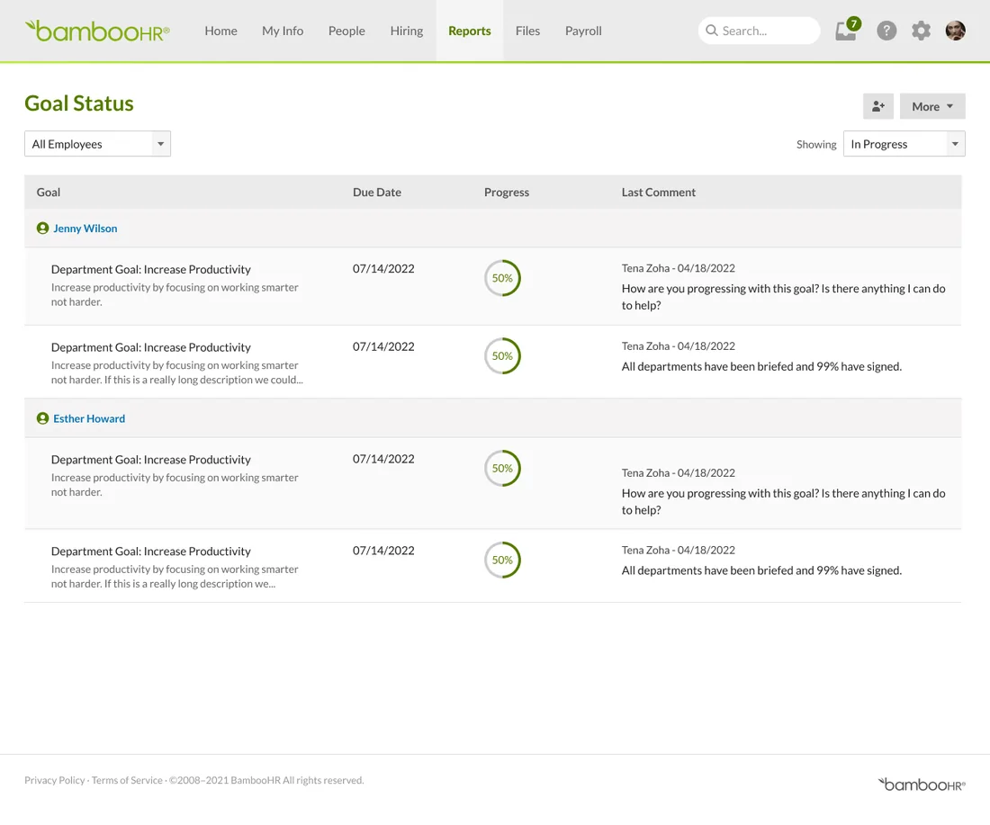Click Esther Howard's 'All departments have been briefed' comment
The image size is (990, 825).
pyautogui.click(x=761, y=570)
